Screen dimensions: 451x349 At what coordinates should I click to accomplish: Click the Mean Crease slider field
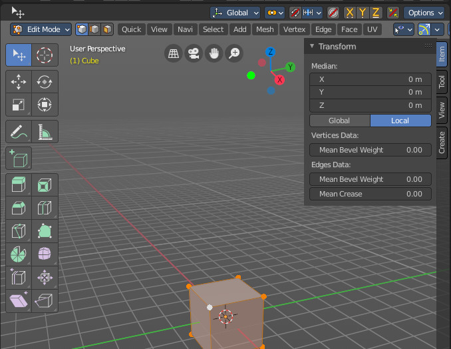click(371, 194)
